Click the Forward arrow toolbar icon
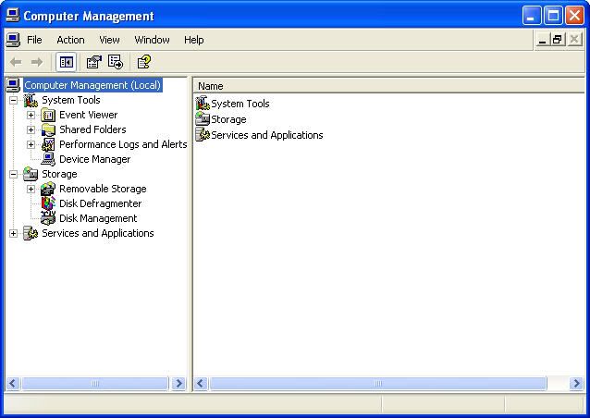590x418 pixels. (36, 62)
